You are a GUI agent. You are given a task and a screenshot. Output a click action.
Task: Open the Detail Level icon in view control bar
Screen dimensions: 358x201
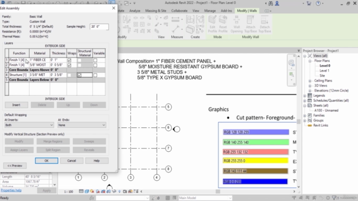(81, 192)
